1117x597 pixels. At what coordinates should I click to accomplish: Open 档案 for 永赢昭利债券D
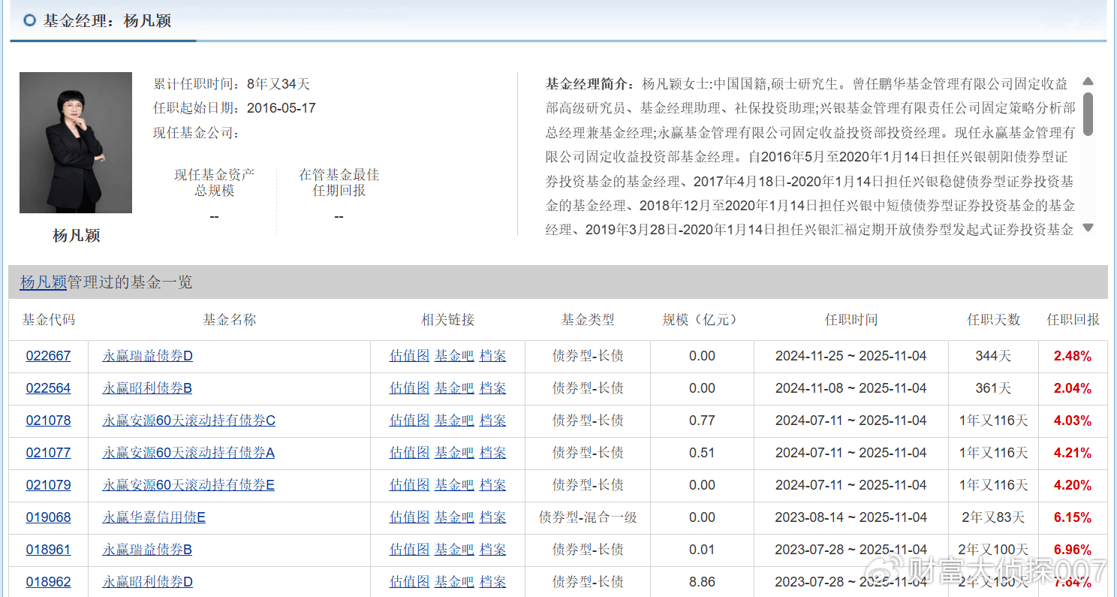492,582
